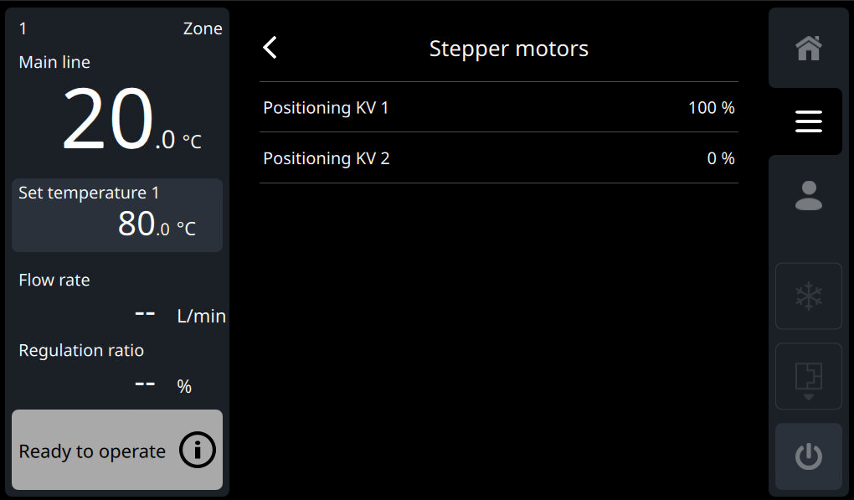Image resolution: width=854 pixels, height=500 pixels.
Task: Select the Positioning KV 2 row
Action: click(498, 158)
